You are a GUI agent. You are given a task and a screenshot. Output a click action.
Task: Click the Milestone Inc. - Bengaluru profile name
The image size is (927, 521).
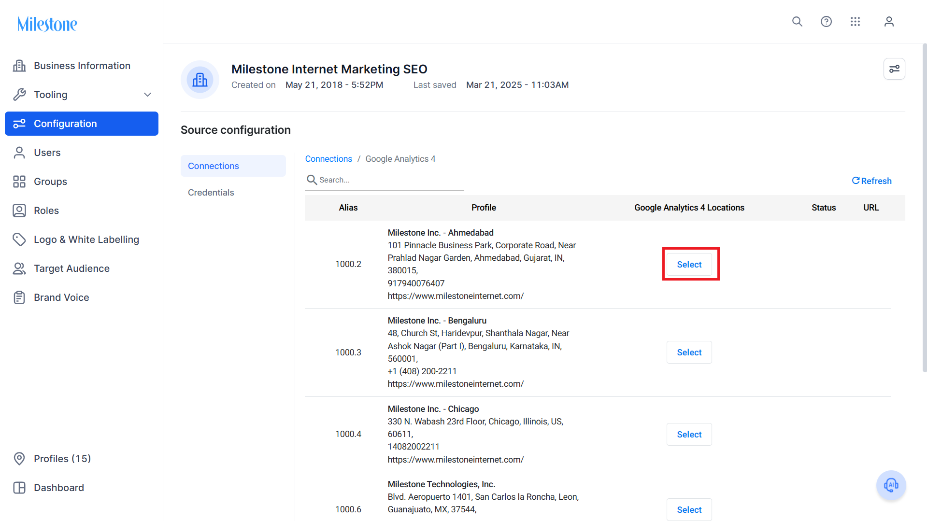tap(437, 321)
